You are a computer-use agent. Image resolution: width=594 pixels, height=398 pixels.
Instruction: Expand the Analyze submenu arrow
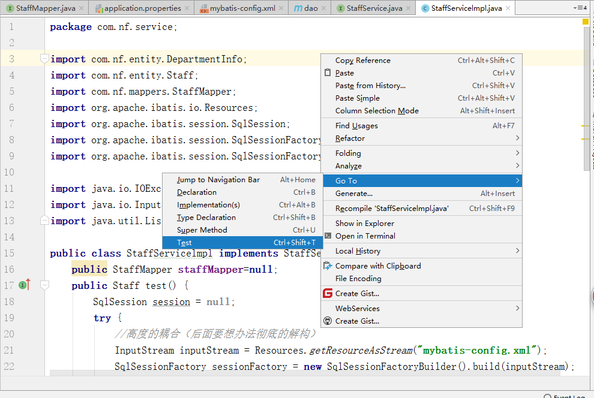coord(517,165)
